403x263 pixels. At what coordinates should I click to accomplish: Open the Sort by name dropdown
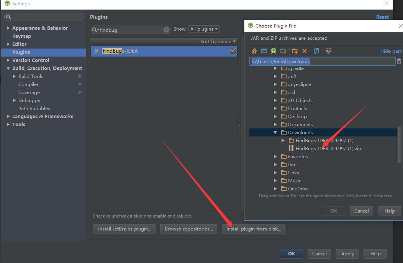pyautogui.click(x=218, y=42)
